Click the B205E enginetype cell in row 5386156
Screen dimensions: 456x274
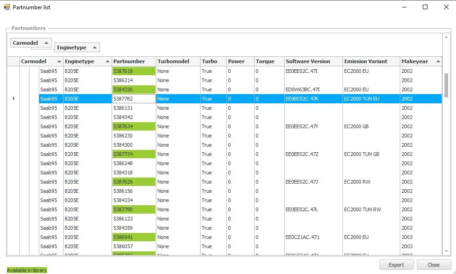pos(88,191)
